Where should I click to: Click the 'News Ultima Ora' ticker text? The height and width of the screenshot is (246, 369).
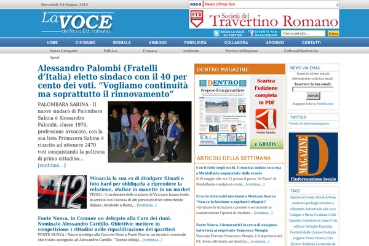[220, 4]
